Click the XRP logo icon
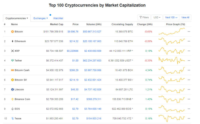 13,51
